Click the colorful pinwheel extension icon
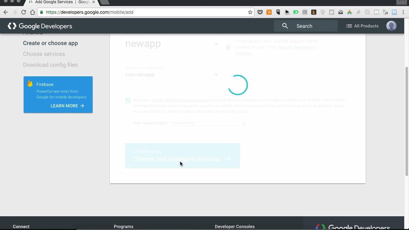The image size is (409, 230). tap(350, 12)
